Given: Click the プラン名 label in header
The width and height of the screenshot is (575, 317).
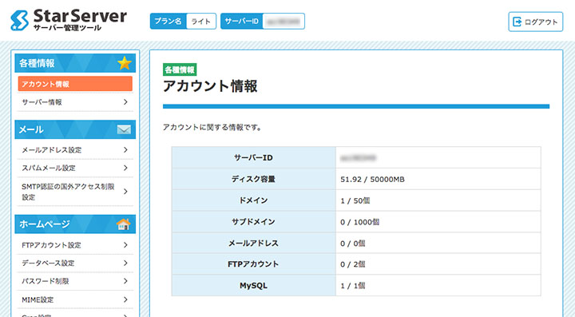Looking at the screenshot, I should click(x=168, y=22).
